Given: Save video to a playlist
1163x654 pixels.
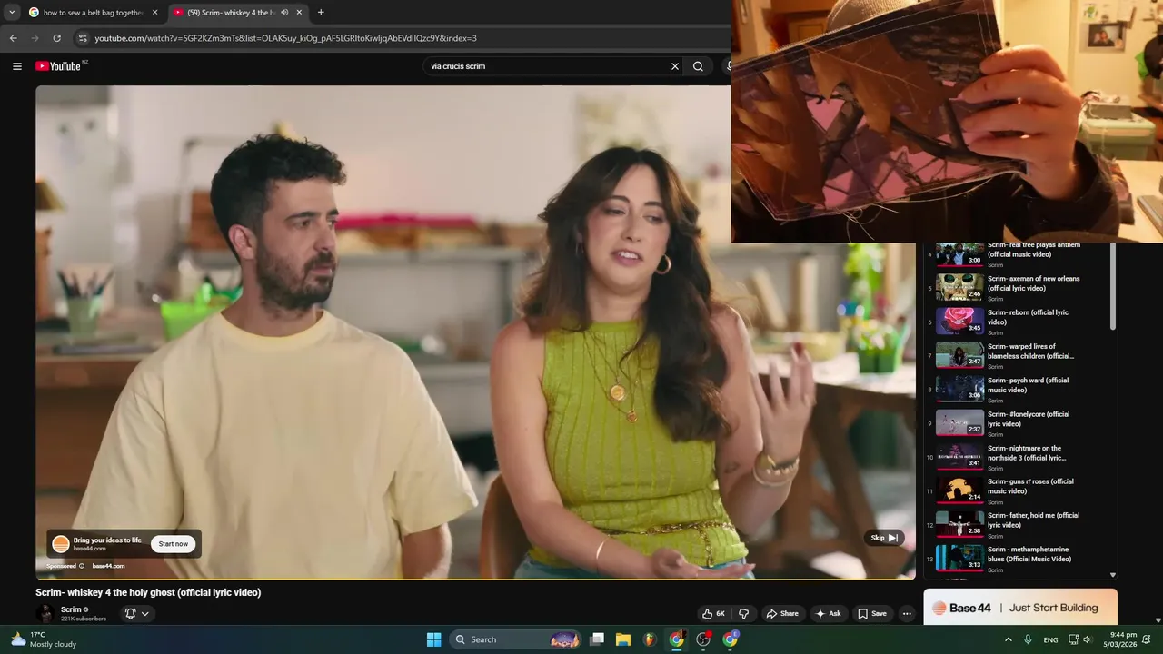Looking at the screenshot, I should coord(871,614).
